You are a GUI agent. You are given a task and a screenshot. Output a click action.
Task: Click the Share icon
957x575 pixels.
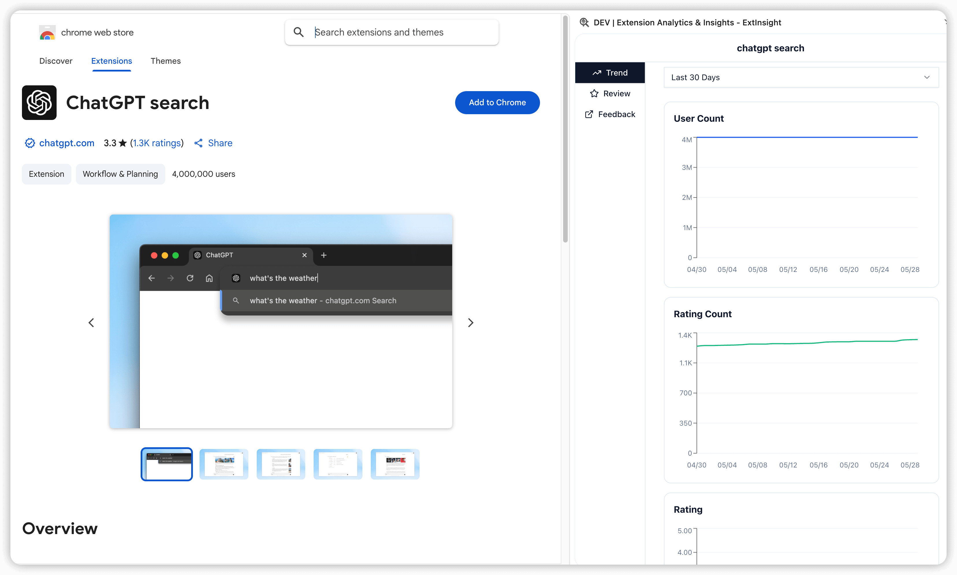199,143
